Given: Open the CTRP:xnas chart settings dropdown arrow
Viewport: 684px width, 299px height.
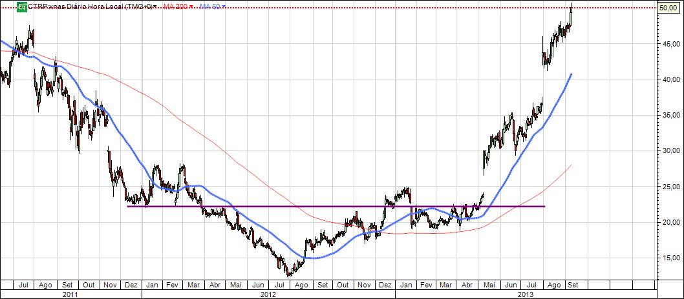Looking at the screenshot, I should [155, 6].
